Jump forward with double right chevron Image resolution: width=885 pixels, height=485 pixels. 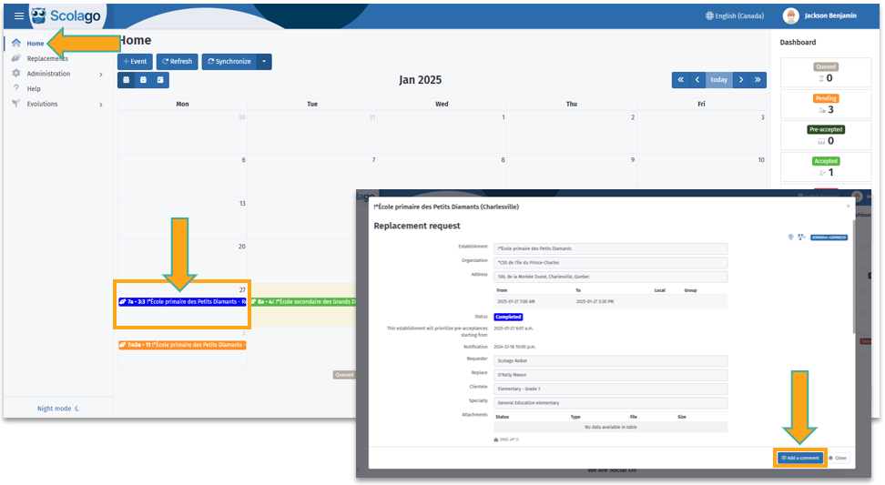pos(758,79)
